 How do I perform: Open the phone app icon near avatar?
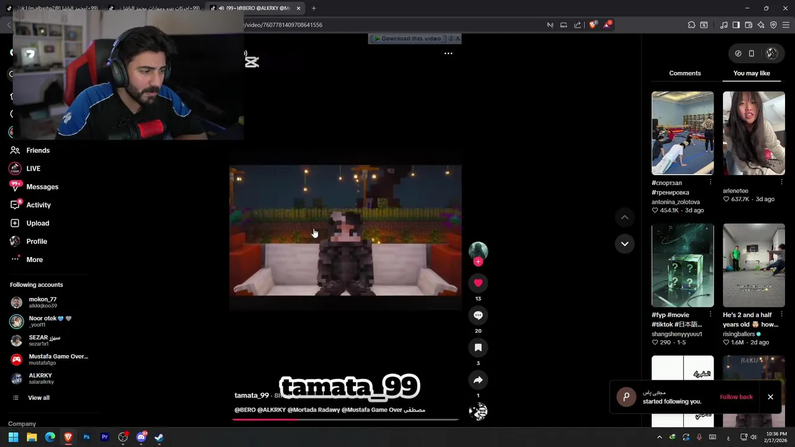coord(752,53)
